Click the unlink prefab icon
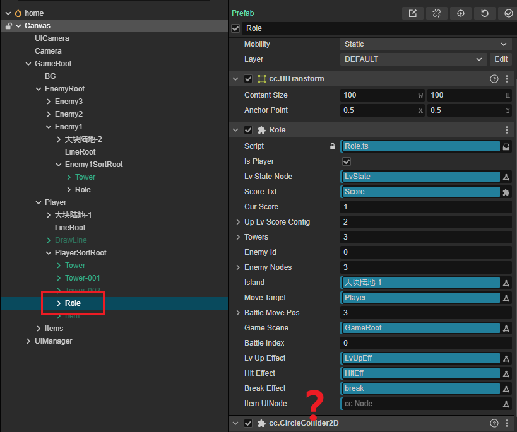The width and height of the screenshot is (517, 432). pos(437,13)
